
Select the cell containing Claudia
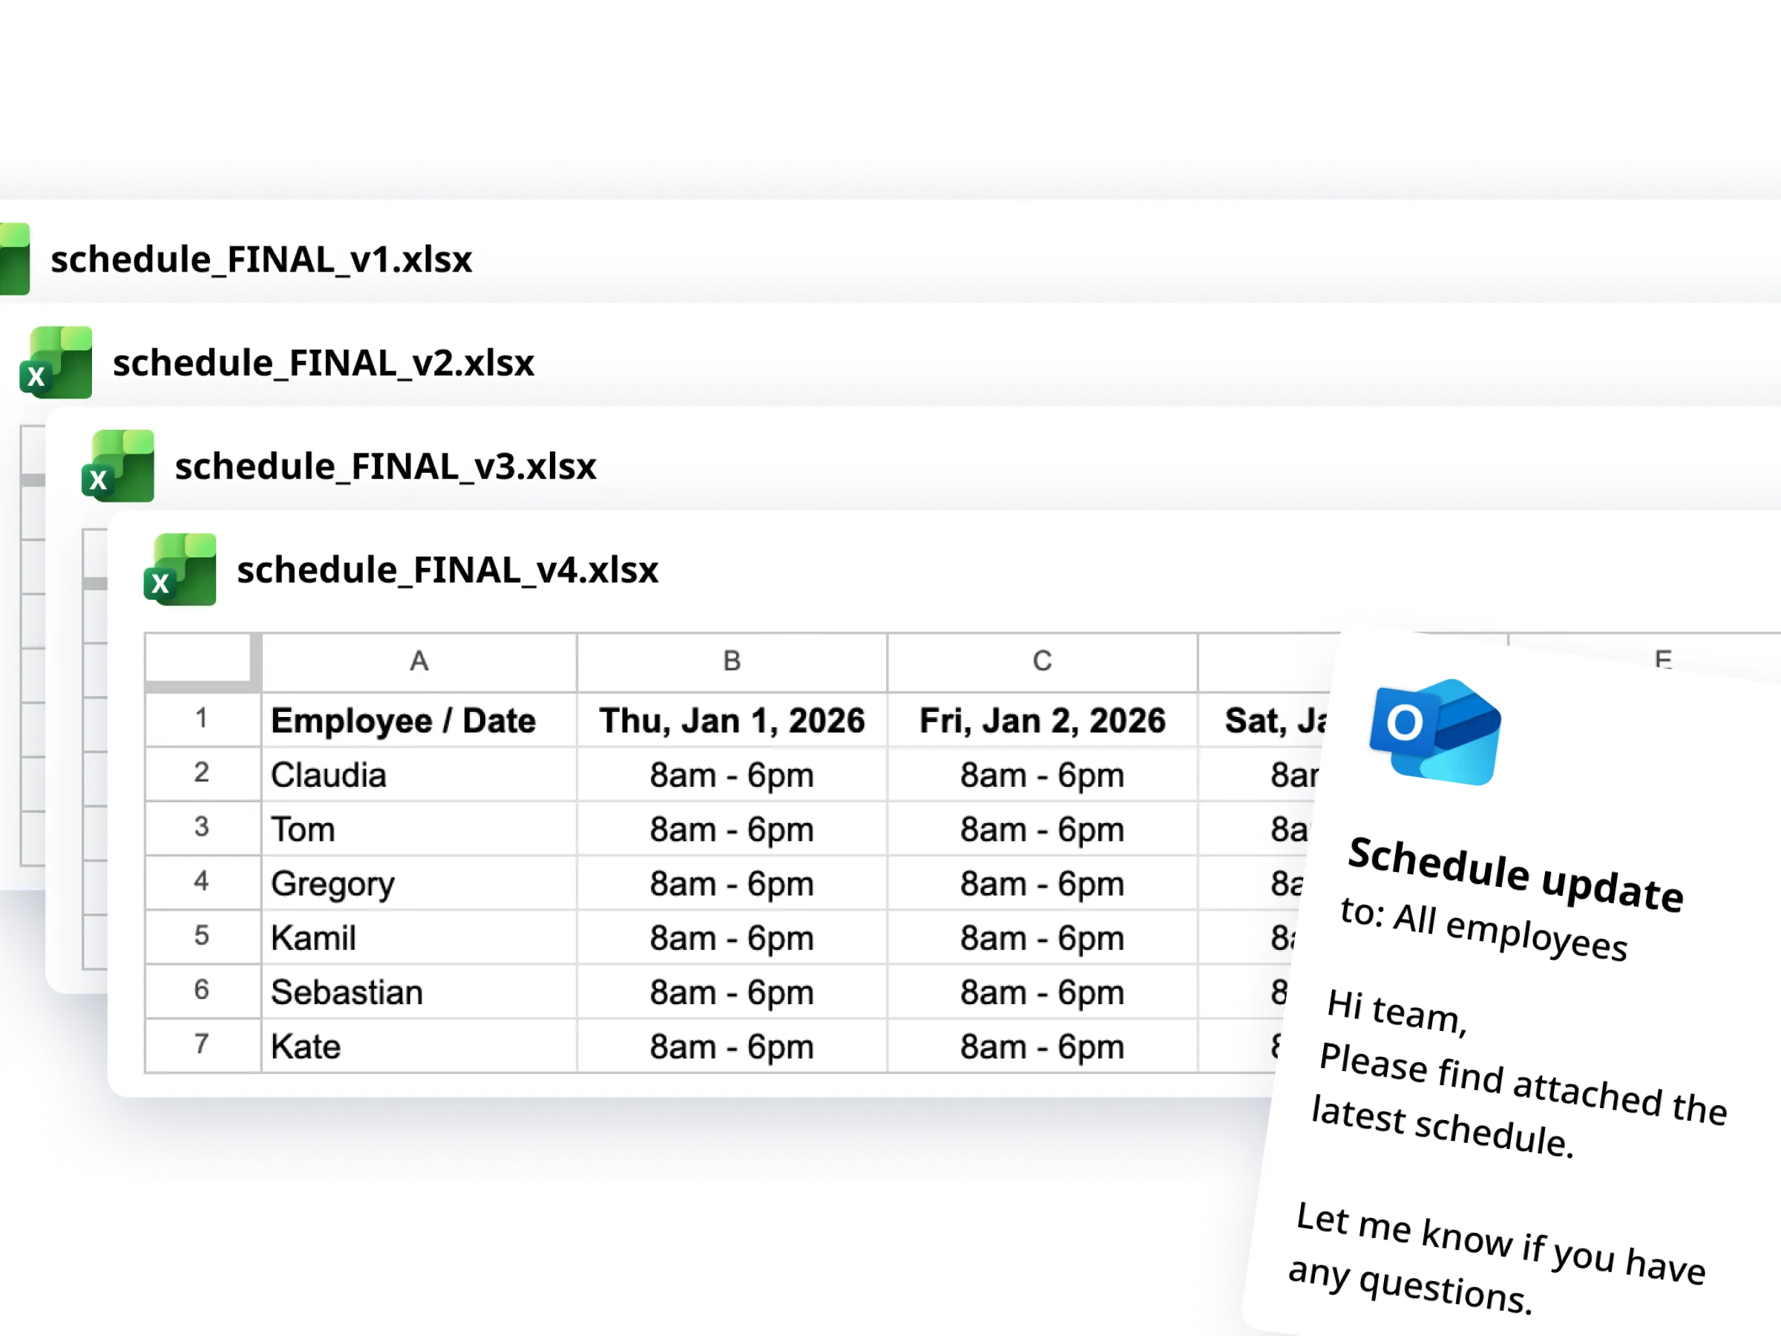[419, 775]
